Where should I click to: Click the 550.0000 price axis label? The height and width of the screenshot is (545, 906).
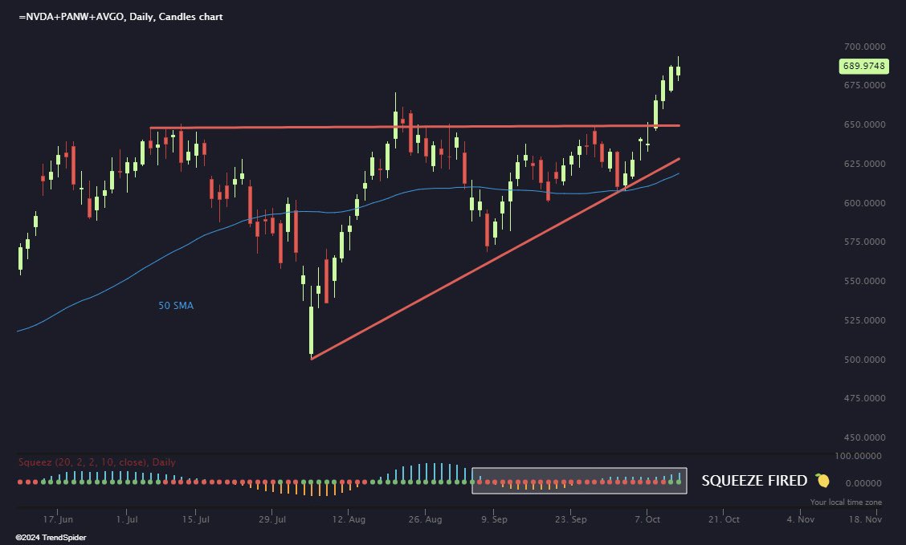click(x=864, y=281)
